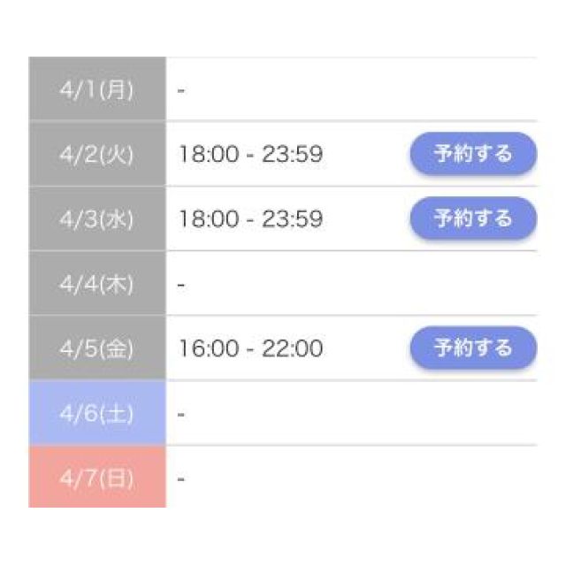
Task: Select the 4/1(月) date cell
Action: pyautogui.click(x=97, y=90)
